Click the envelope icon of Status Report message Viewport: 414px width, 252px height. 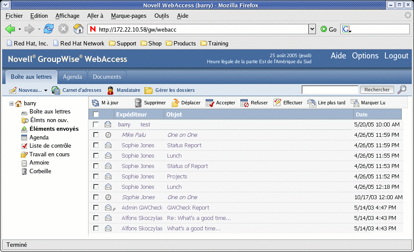(x=108, y=145)
